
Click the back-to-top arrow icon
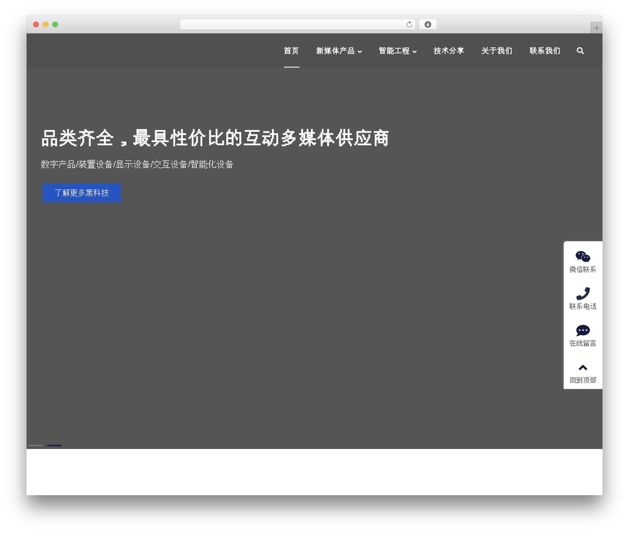(583, 368)
